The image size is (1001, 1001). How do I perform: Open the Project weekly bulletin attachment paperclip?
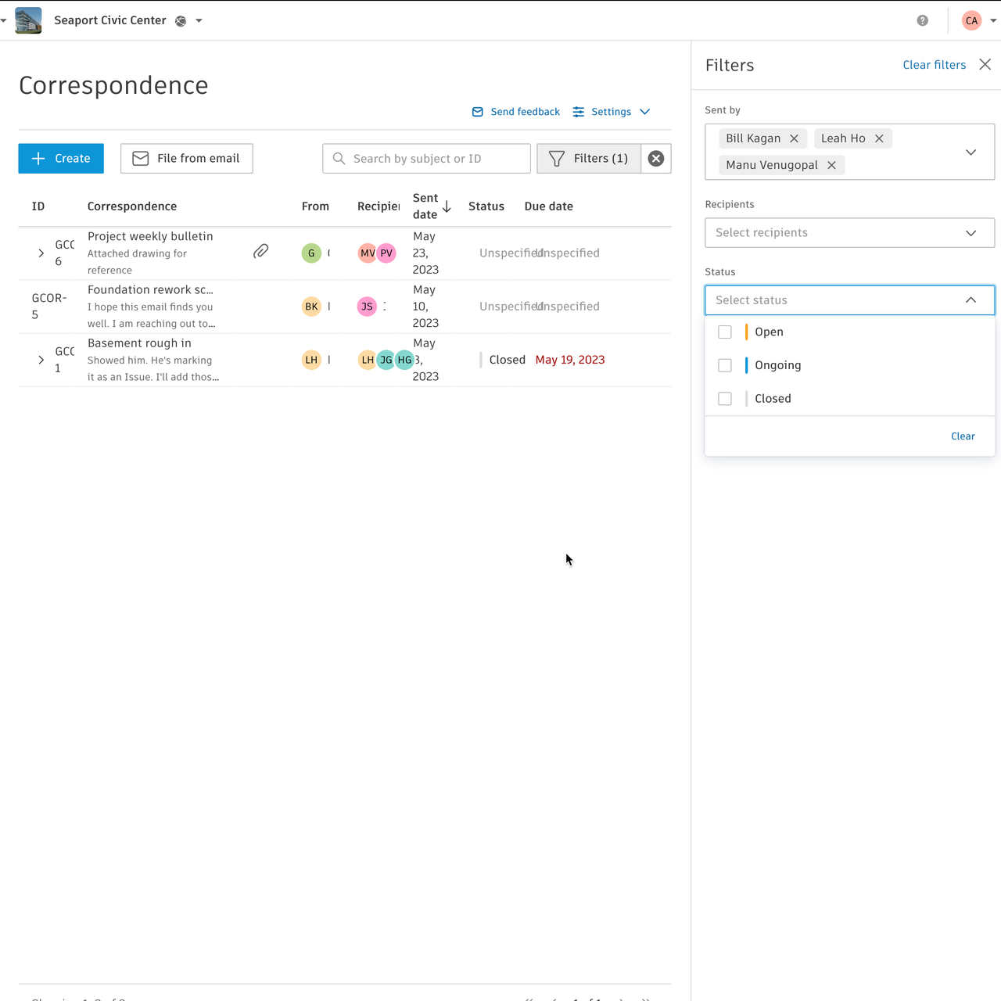click(x=261, y=251)
